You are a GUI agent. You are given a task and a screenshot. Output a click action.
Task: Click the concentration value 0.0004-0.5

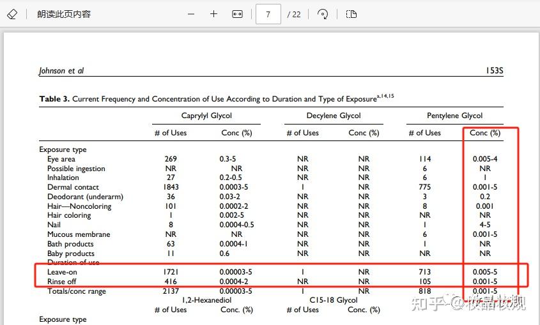[236, 225]
